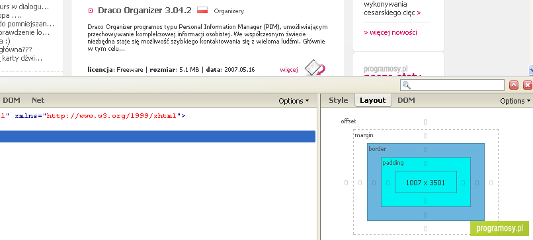The height and width of the screenshot is (240, 533).
Task: Switch to the Net tab
Action: coord(38,100)
